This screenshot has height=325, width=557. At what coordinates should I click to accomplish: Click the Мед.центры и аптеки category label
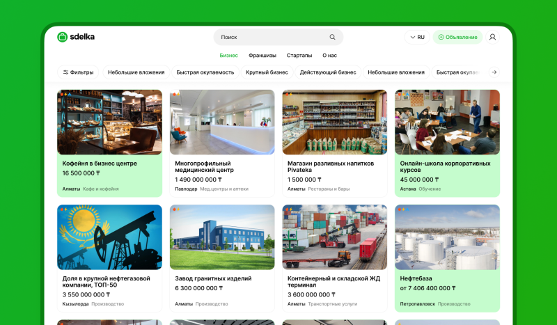point(224,189)
